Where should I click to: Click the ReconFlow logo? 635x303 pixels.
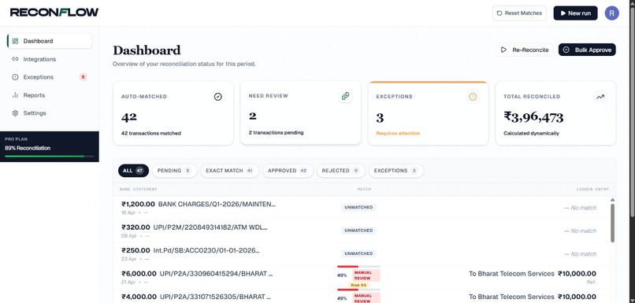pyautogui.click(x=54, y=13)
